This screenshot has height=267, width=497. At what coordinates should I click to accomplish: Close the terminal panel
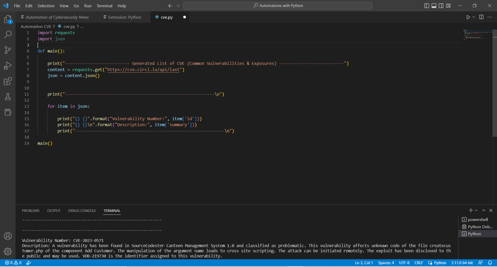[491, 210]
